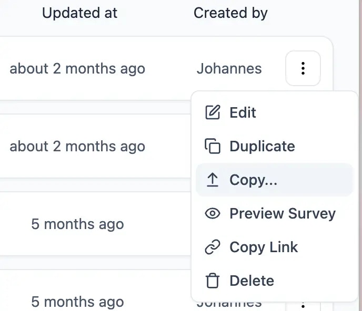This screenshot has width=362, height=311.
Task: Click the trash can Delete icon
Action: (x=213, y=281)
